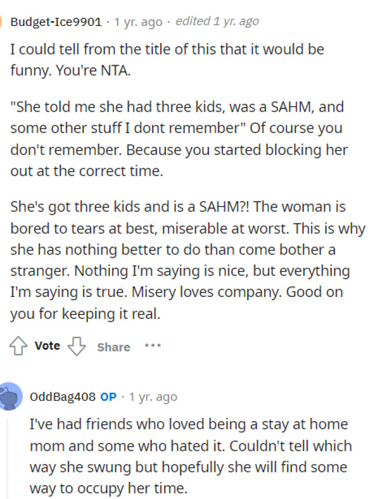Click the edited 1 yr. ago label
This screenshot has width=387, height=499.
click(217, 21)
